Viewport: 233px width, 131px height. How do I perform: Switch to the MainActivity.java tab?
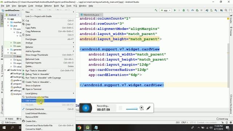(x=91, y=15)
